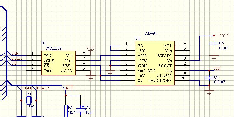
Task: Click the junction dot on the RST wire
Action: [66, 95]
